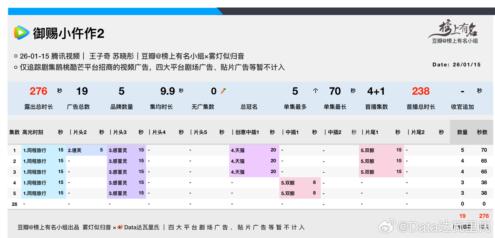Click the 片头4 column header
Viewport: 495px width, 238px height.
click(x=159, y=132)
